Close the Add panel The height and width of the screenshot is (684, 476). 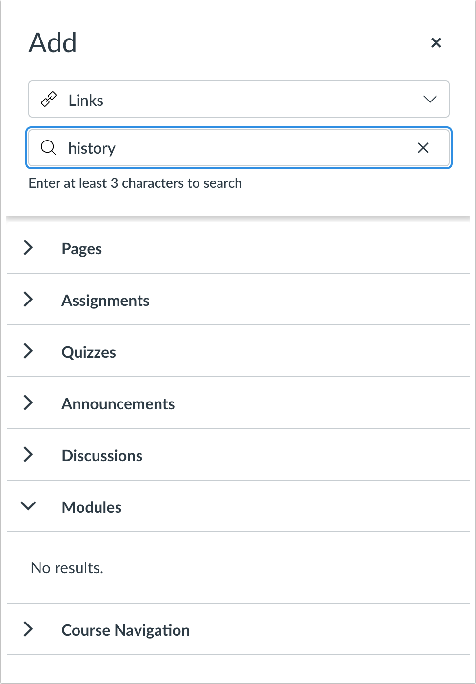point(436,43)
